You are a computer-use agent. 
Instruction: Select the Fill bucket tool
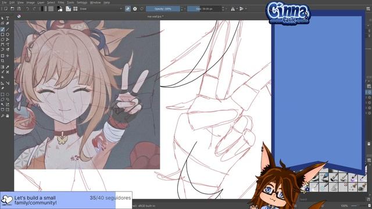tap(2, 77)
